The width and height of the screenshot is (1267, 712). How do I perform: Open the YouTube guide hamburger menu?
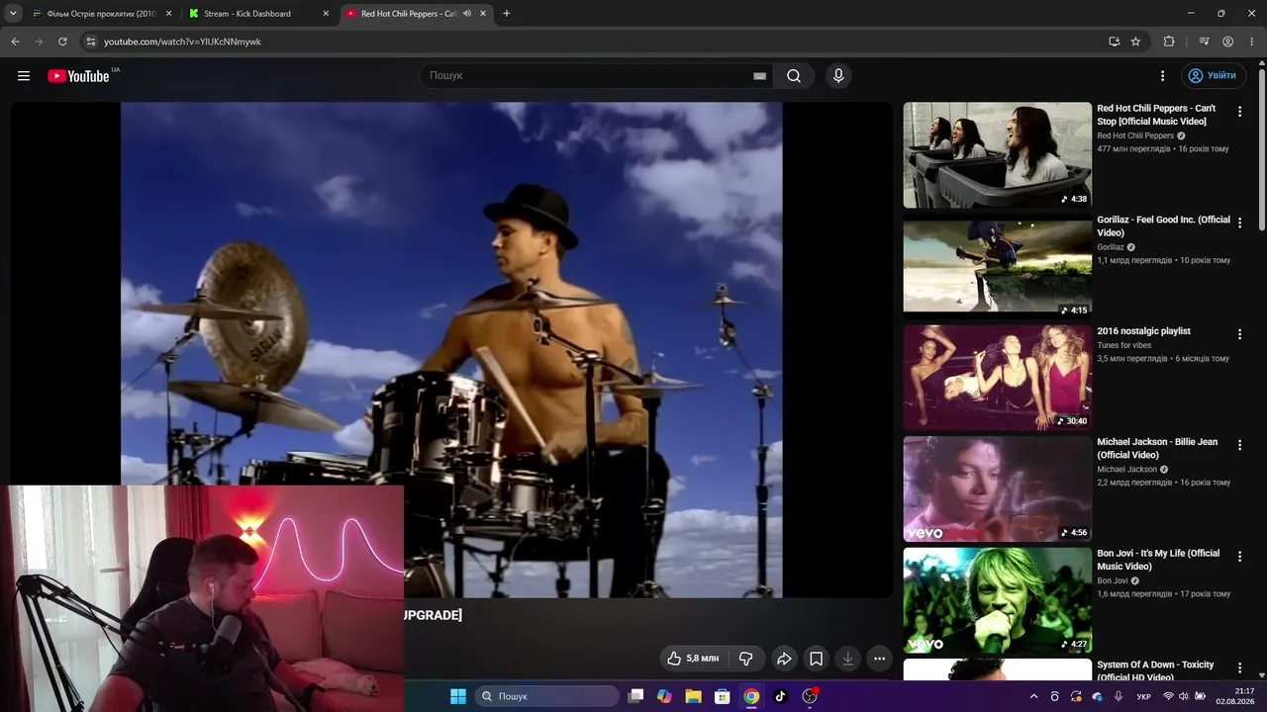pos(24,76)
